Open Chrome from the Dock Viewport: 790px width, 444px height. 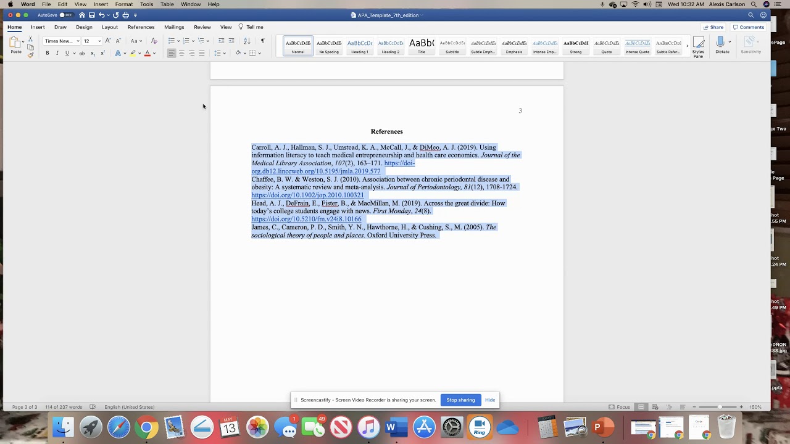[x=146, y=427]
